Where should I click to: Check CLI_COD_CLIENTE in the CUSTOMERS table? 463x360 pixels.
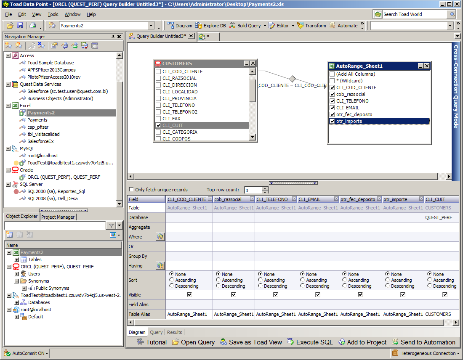point(158,71)
